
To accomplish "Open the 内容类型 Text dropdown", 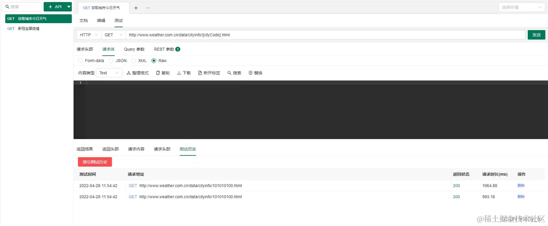I will pyautogui.click(x=109, y=73).
